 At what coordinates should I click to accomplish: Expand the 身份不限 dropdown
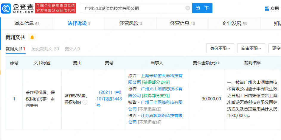tap(220, 48)
